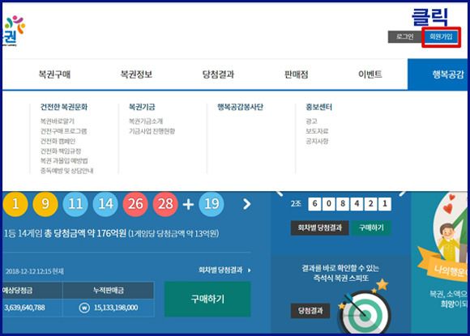Select the 행복공감 menu tab

(438, 74)
